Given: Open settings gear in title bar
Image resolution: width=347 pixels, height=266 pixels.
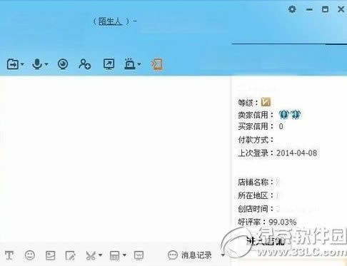Looking at the screenshot, I should click(292, 9).
